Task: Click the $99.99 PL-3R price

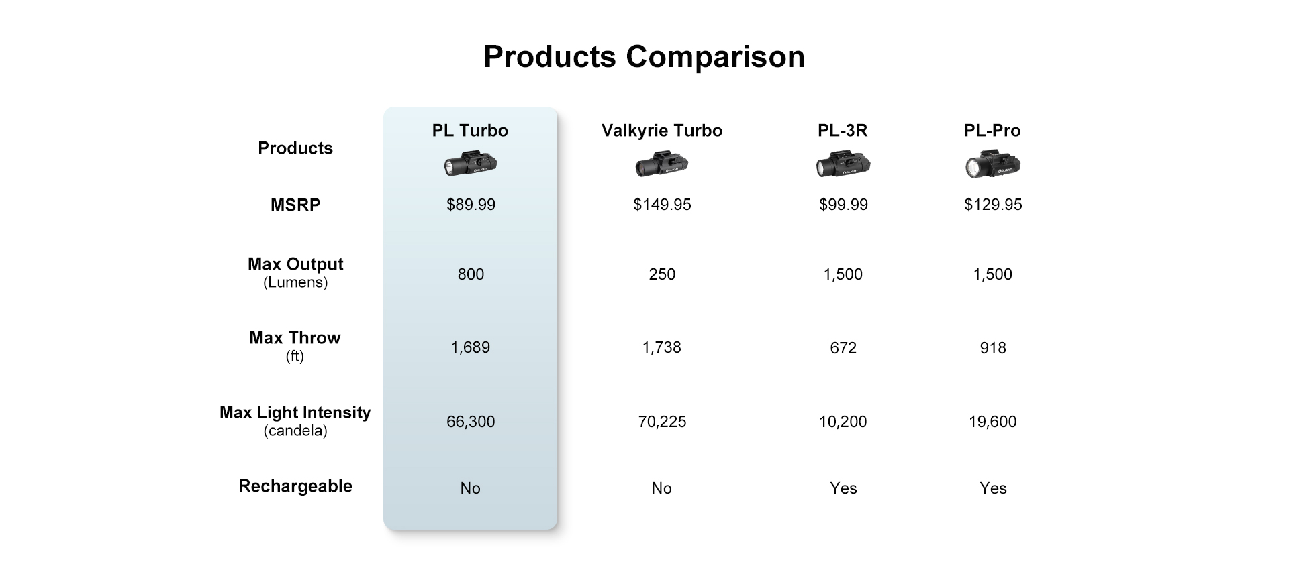Action: point(843,205)
